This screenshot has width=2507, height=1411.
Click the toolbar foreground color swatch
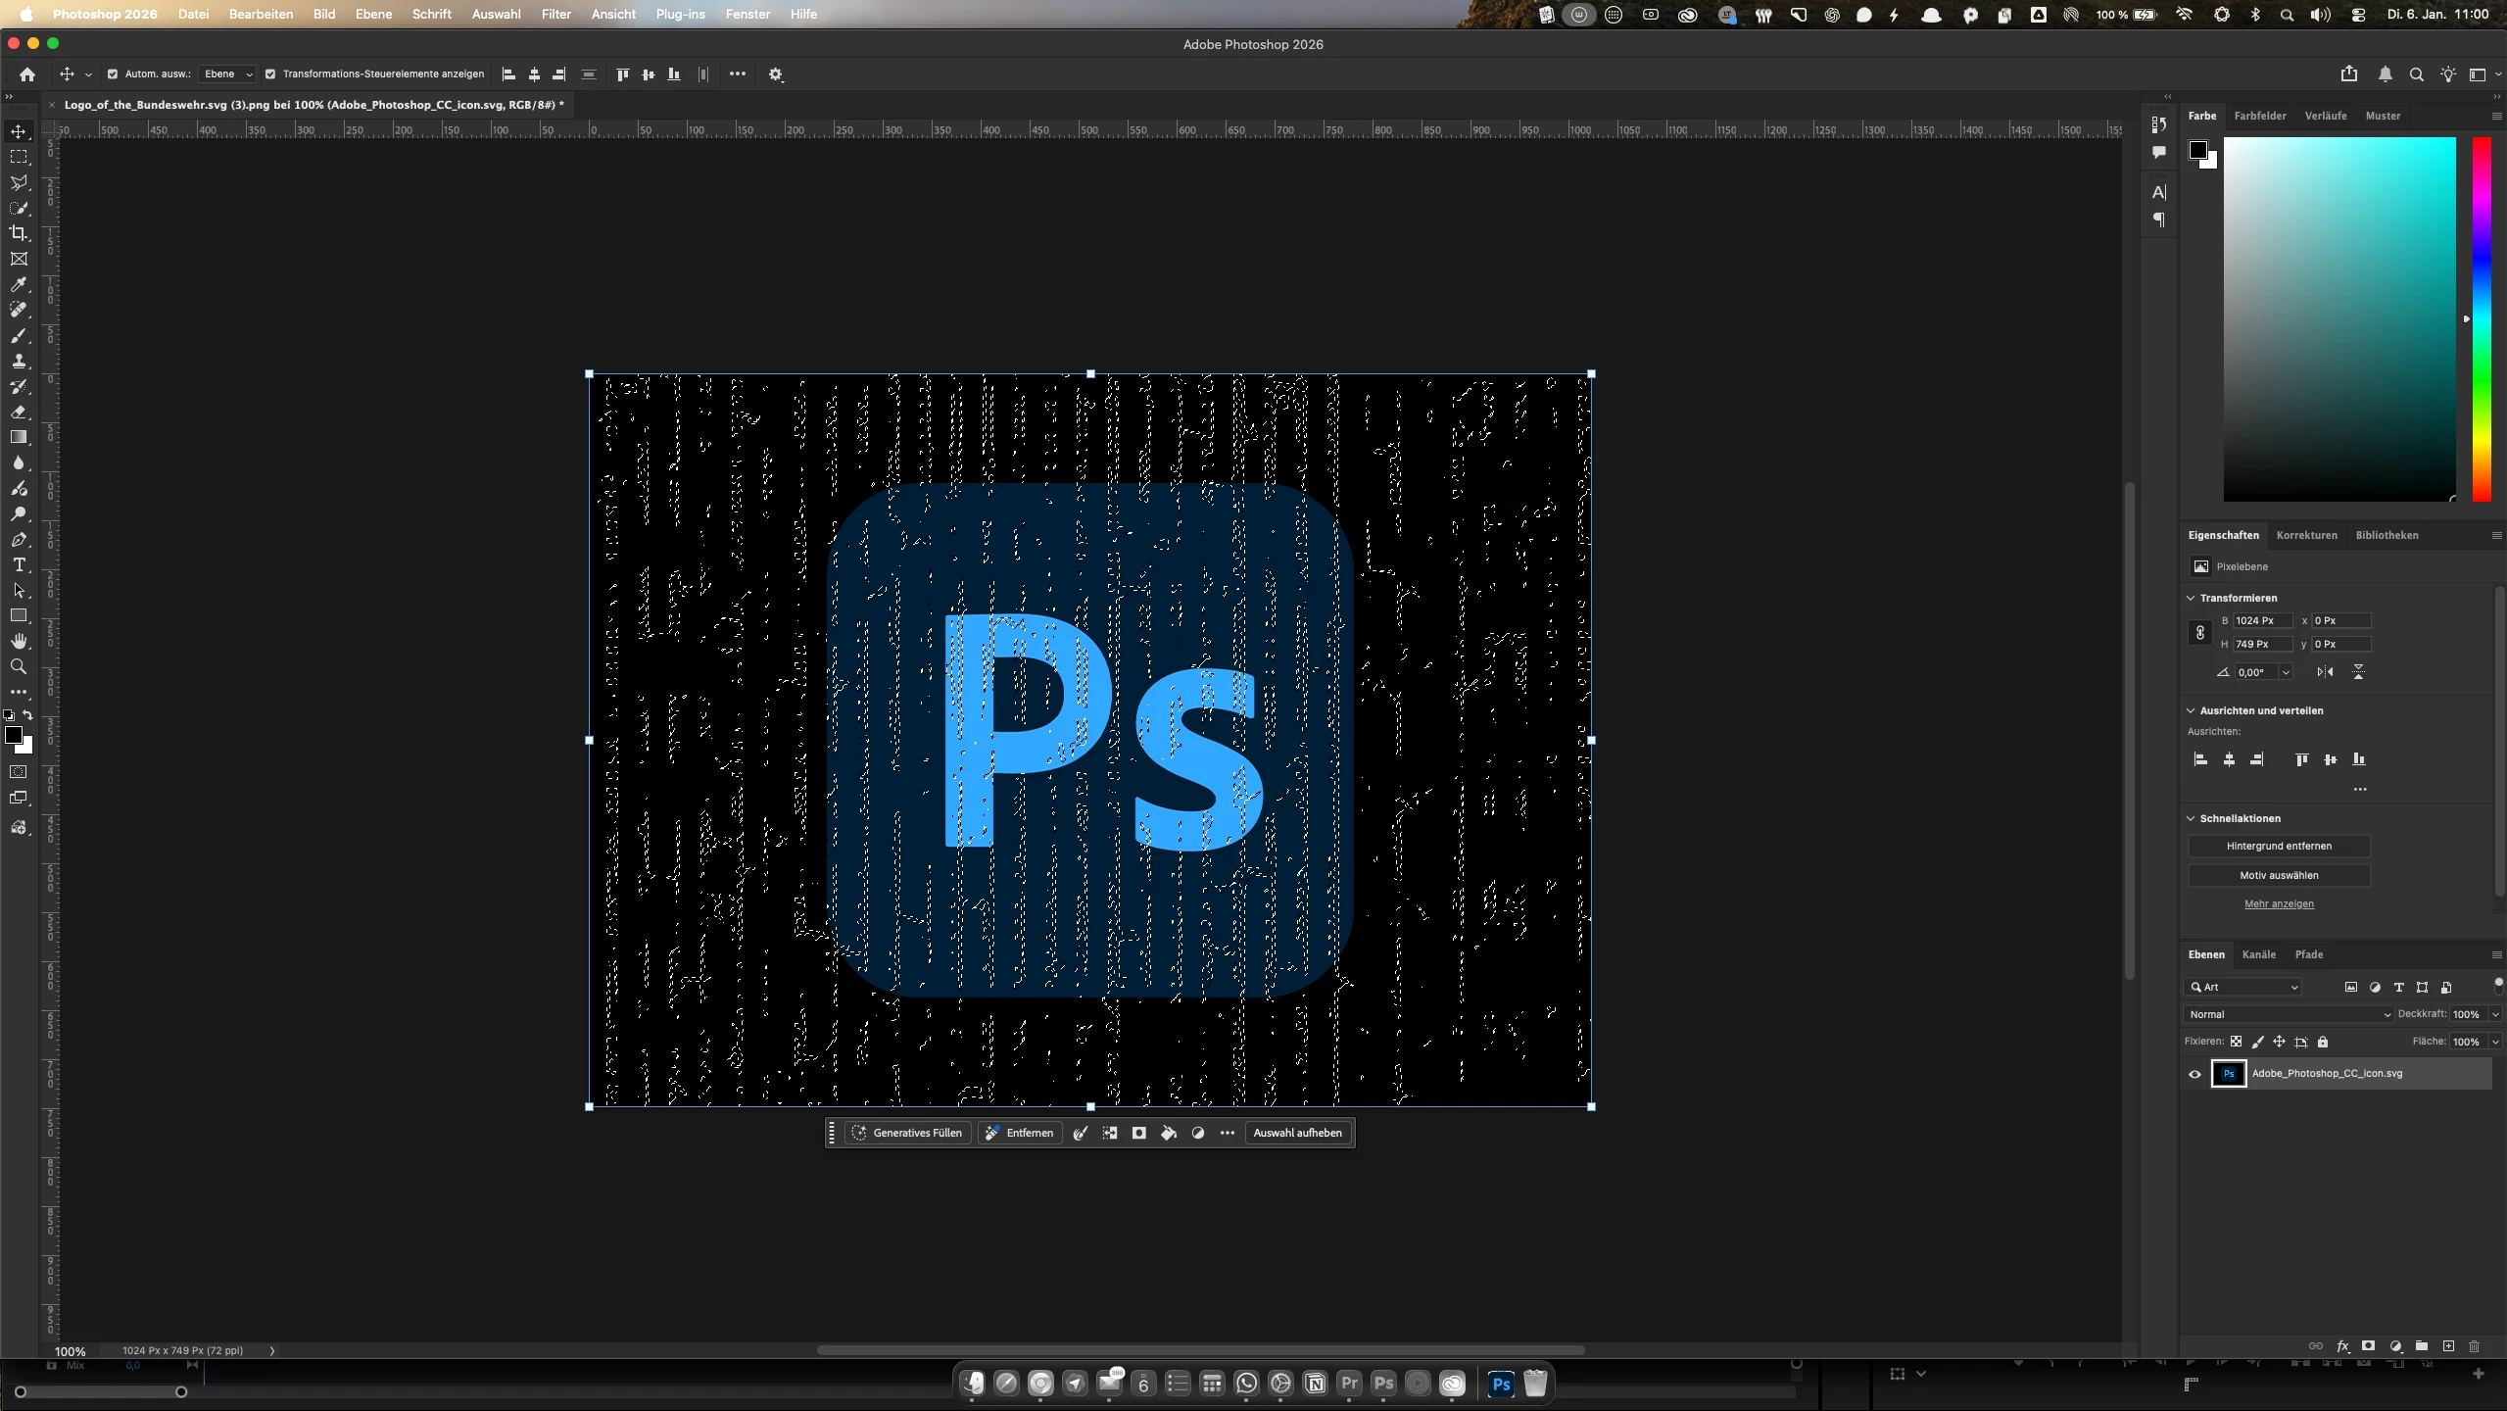(14, 735)
